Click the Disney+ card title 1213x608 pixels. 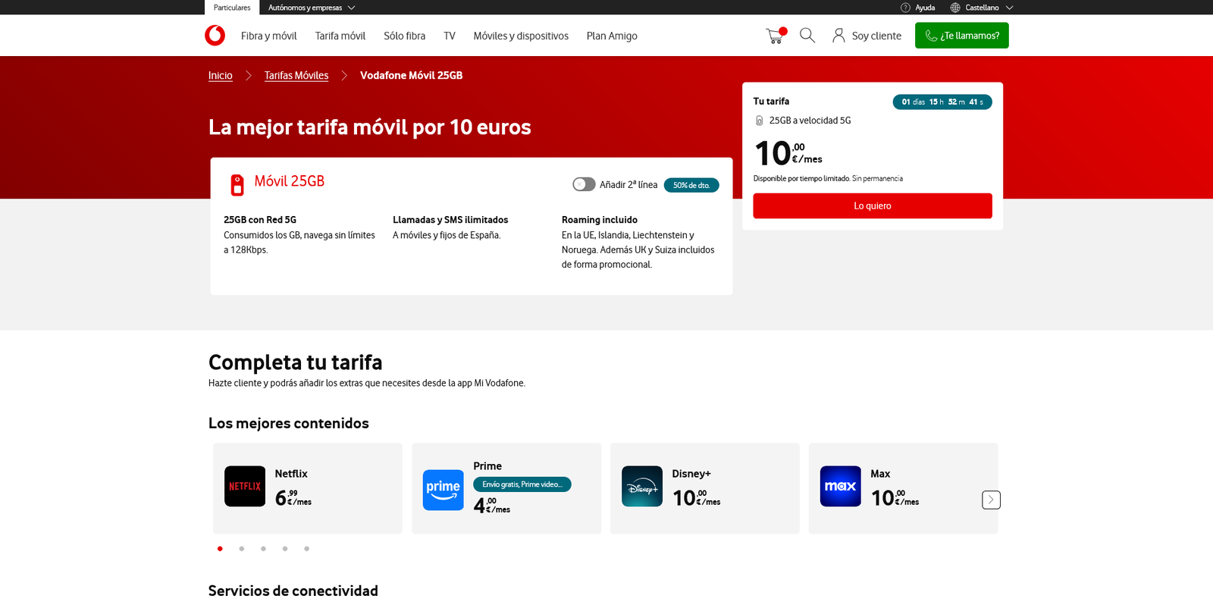691,474
